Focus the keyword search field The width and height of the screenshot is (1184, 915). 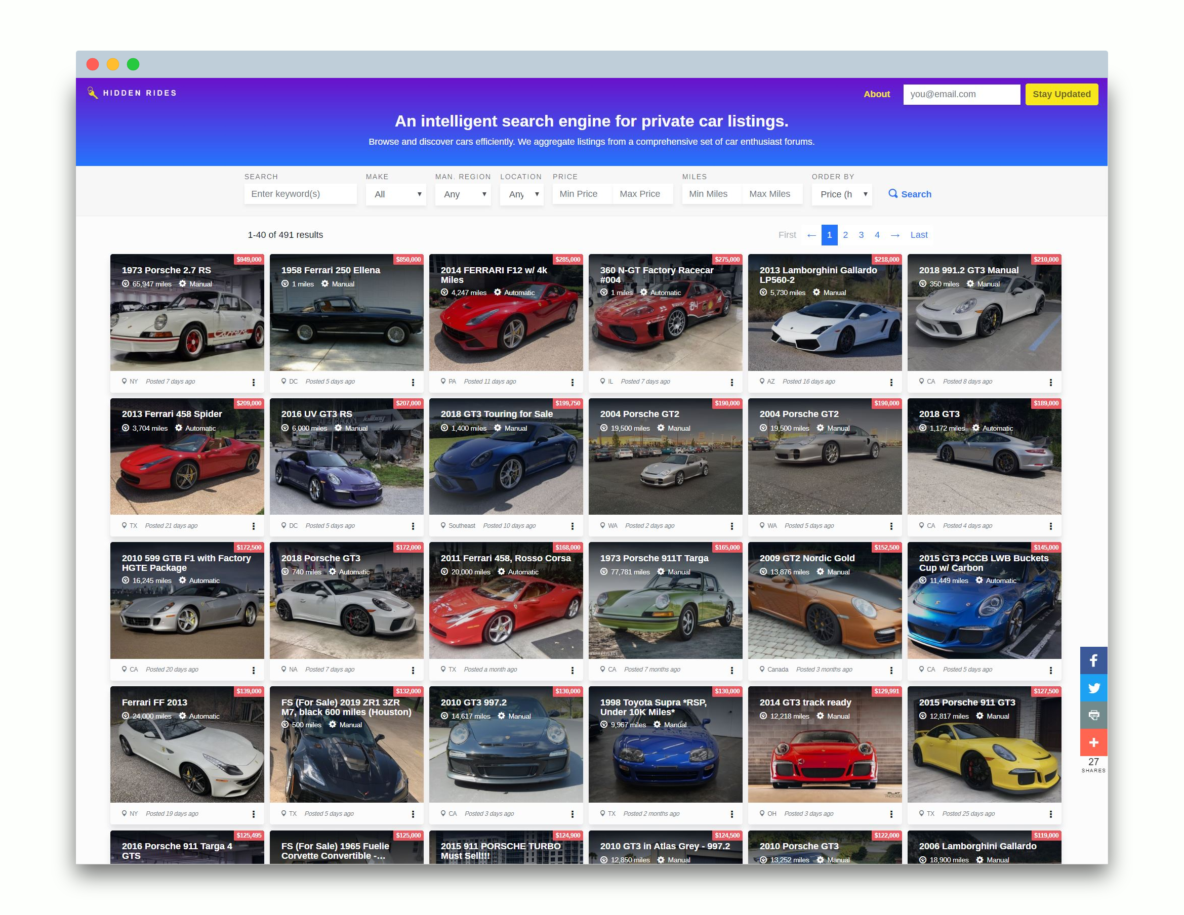click(300, 193)
